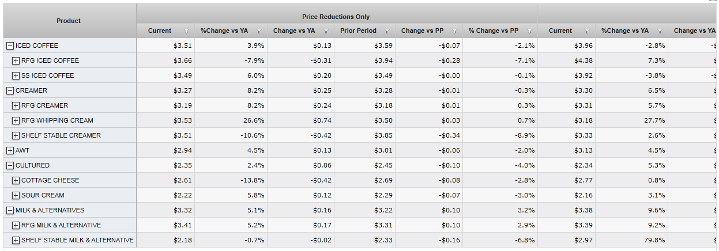This screenshot has height=251, width=719.
Task: Expand the COTTAGE CHEESE row
Action: coord(16,180)
